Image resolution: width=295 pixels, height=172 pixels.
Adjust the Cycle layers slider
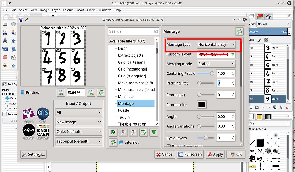coord(206,138)
